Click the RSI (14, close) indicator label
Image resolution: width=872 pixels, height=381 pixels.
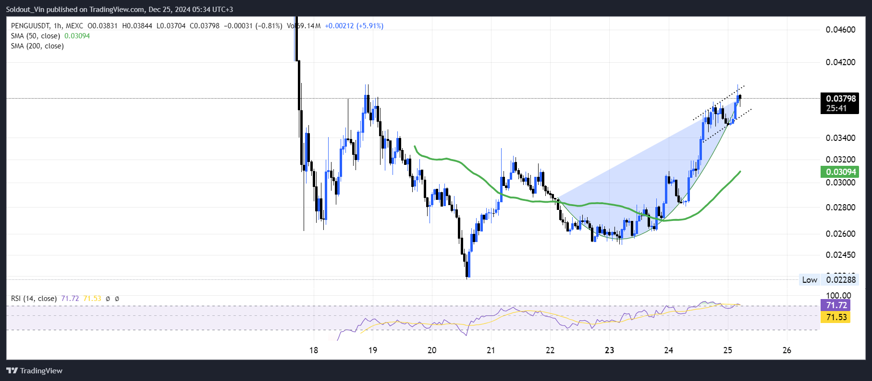point(34,299)
